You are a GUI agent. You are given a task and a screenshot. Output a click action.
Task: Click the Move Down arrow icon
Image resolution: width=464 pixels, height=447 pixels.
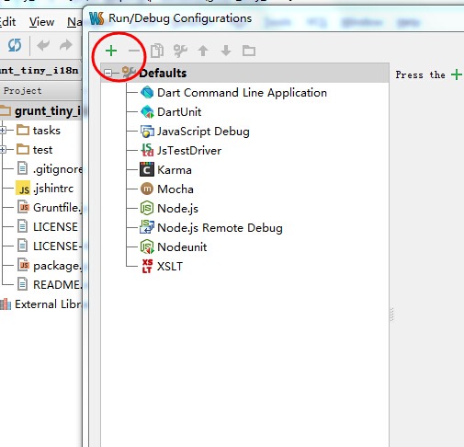tap(226, 51)
